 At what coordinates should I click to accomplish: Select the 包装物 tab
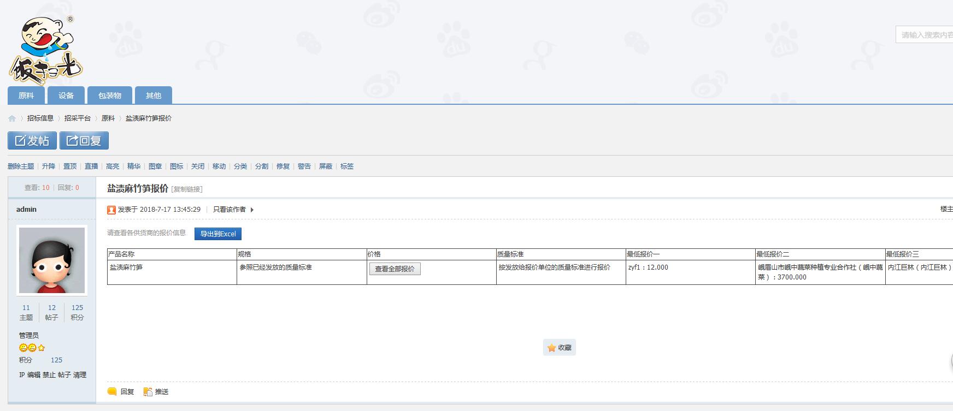tap(110, 96)
